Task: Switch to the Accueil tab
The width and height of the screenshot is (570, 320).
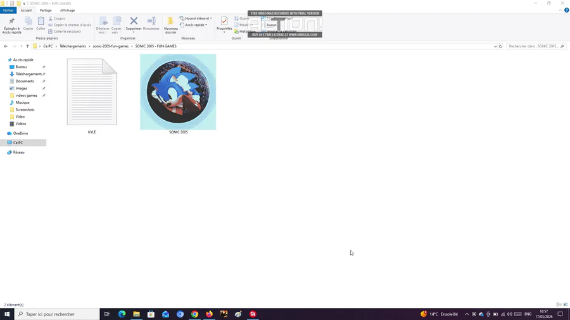Action: pos(26,10)
